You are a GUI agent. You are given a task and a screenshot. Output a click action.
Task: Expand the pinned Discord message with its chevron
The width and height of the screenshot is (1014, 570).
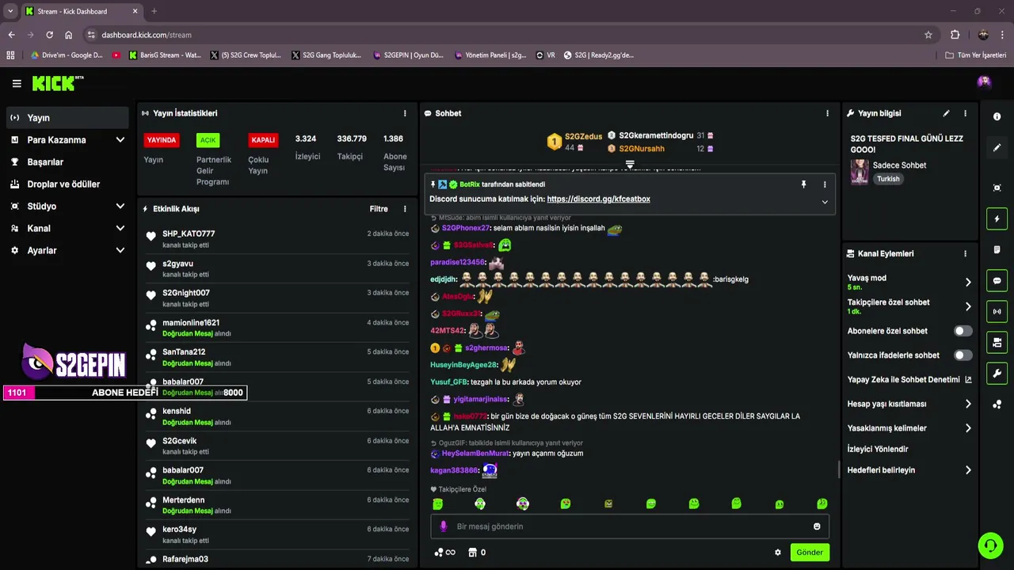(825, 202)
